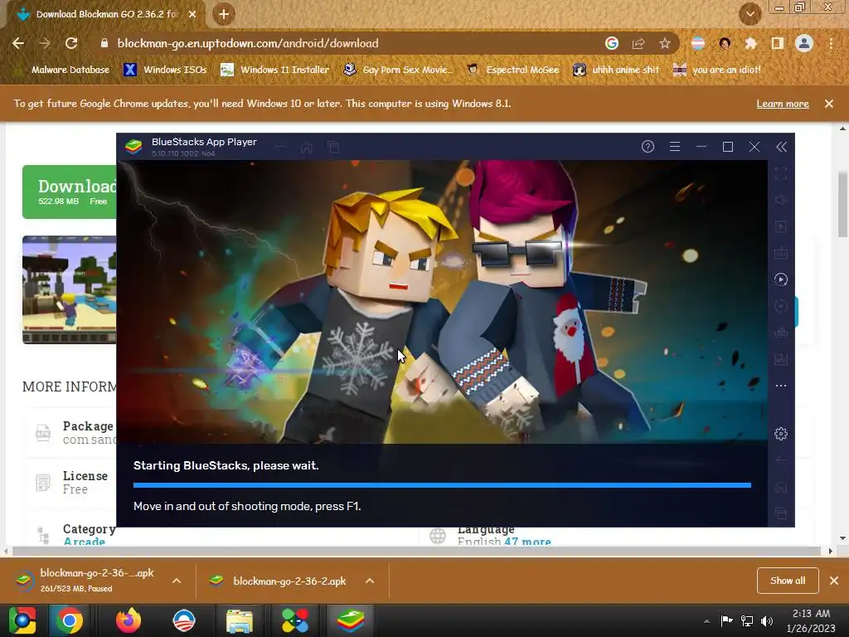Click Google icon in address bar
The image size is (849, 637).
tap(612, 43)
